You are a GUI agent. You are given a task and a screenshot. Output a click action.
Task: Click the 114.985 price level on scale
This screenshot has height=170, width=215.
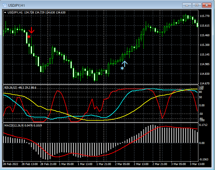click(x=204, y=64)
